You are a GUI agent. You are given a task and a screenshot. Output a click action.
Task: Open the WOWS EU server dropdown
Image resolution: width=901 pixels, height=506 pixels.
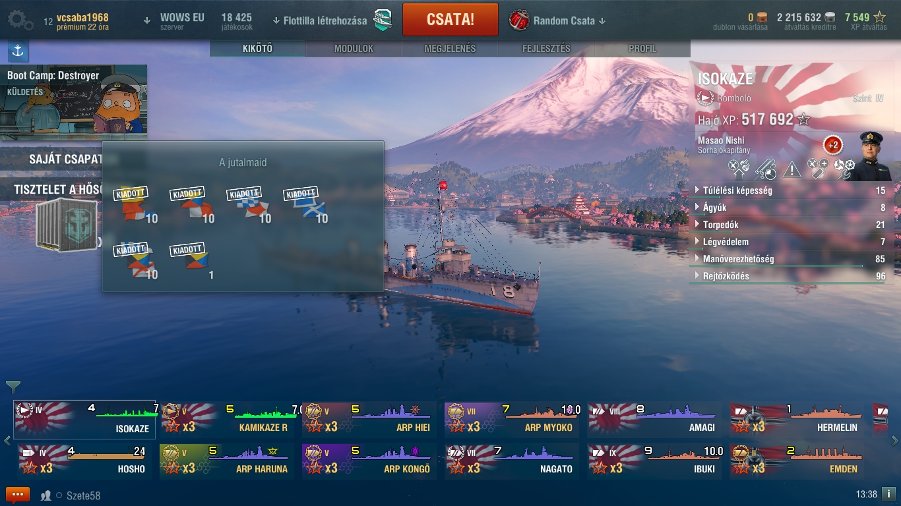click(175, 20)
